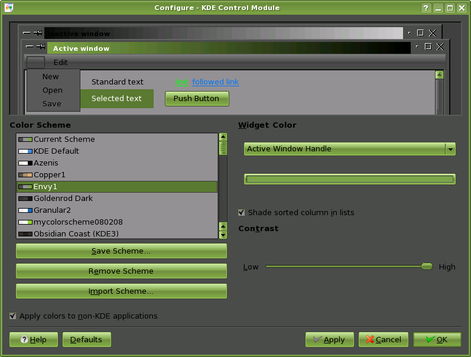Select Current Scheme in the list
This screenshot has width=471, height=357.
click(117, 139)
